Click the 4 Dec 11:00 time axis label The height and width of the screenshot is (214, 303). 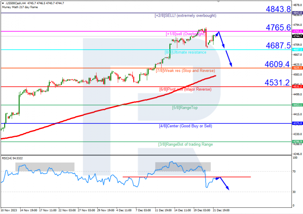click(124, 211)
